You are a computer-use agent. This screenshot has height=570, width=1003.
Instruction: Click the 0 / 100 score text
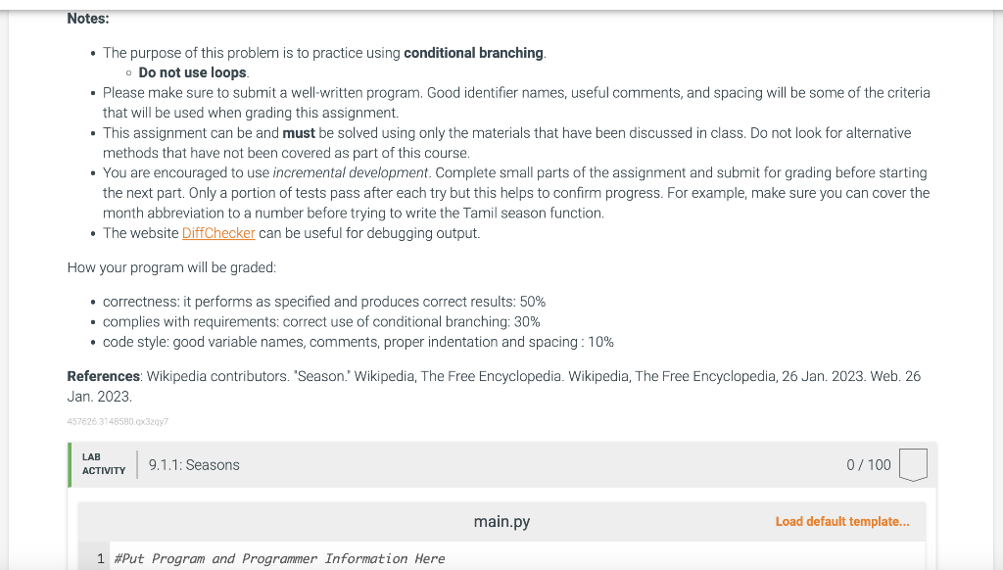[868, 465]
